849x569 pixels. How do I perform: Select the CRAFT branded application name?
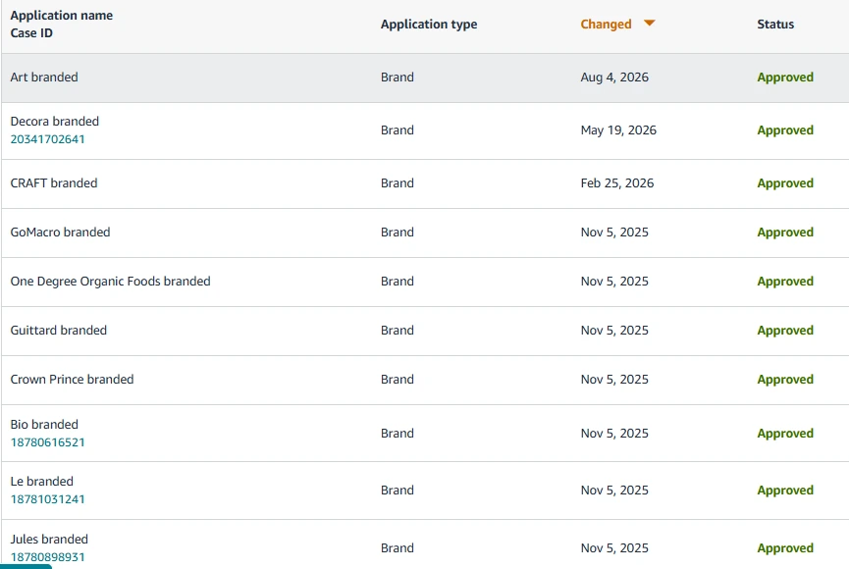coord(54,183)
